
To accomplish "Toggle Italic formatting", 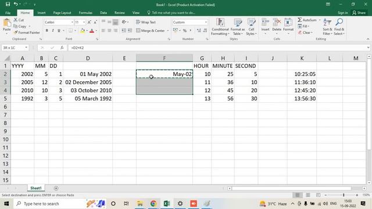I will [53, 31].
